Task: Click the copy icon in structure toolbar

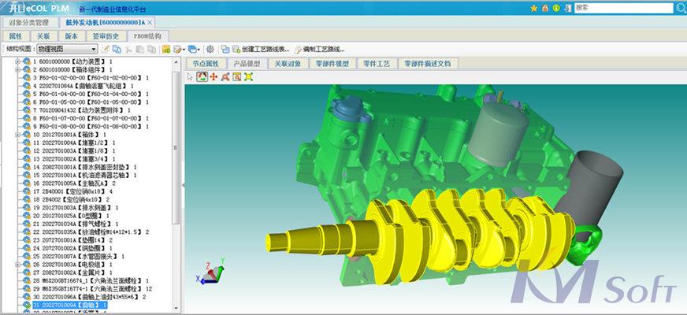Action: (x=117, y=49)
